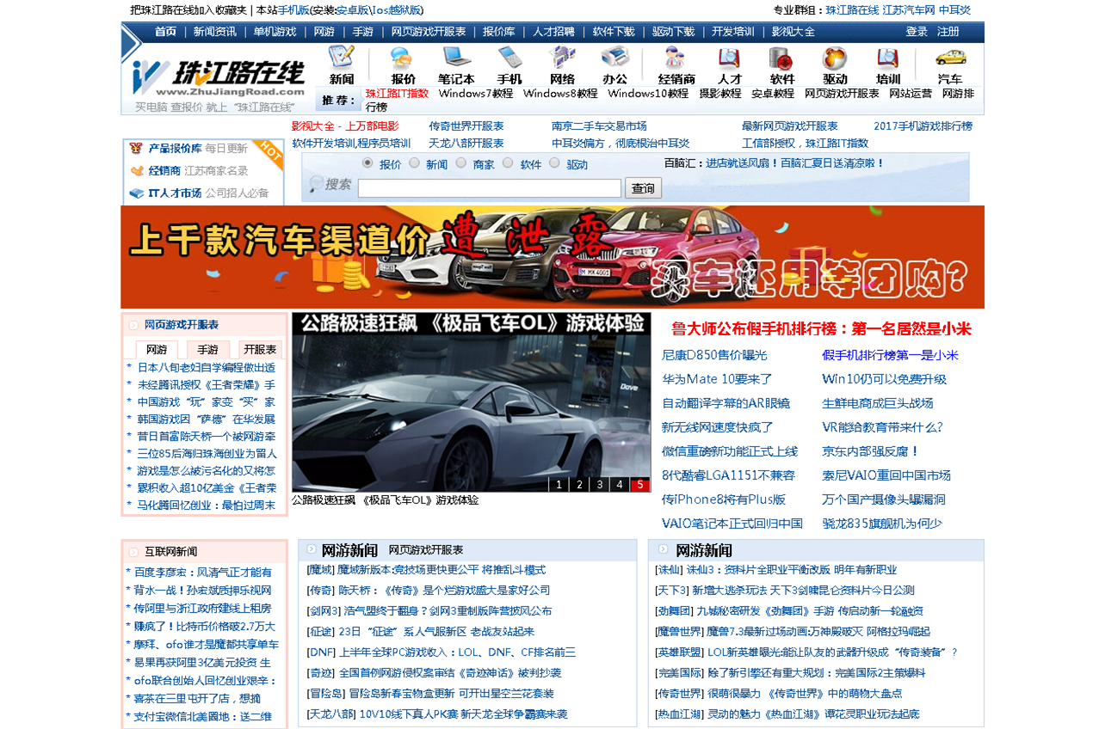This screenshot has height=729, width=1093.
Task: Open the VR能给教育带来什么 article
Action: [882, 427]
